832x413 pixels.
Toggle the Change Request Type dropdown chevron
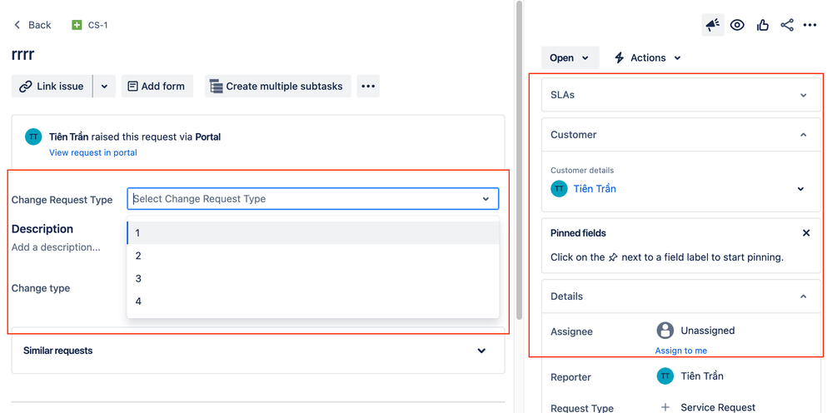coord(486,199)
